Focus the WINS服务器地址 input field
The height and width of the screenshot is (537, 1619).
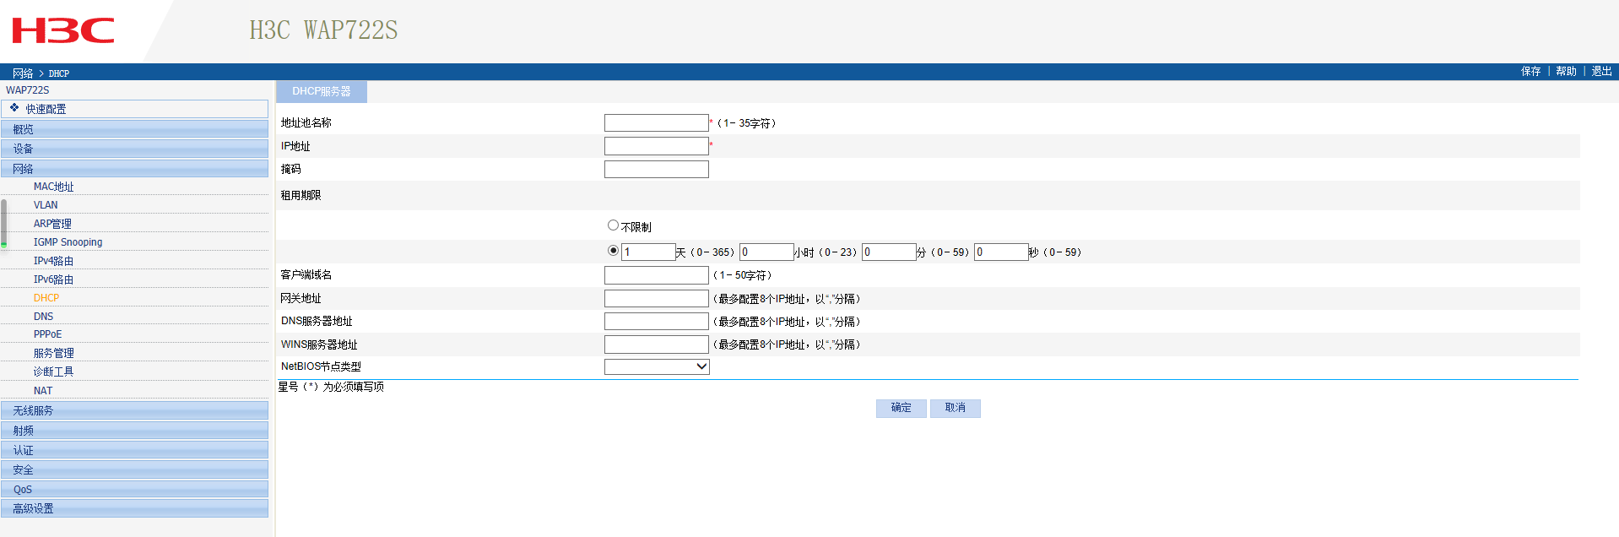tap(657, 344)
